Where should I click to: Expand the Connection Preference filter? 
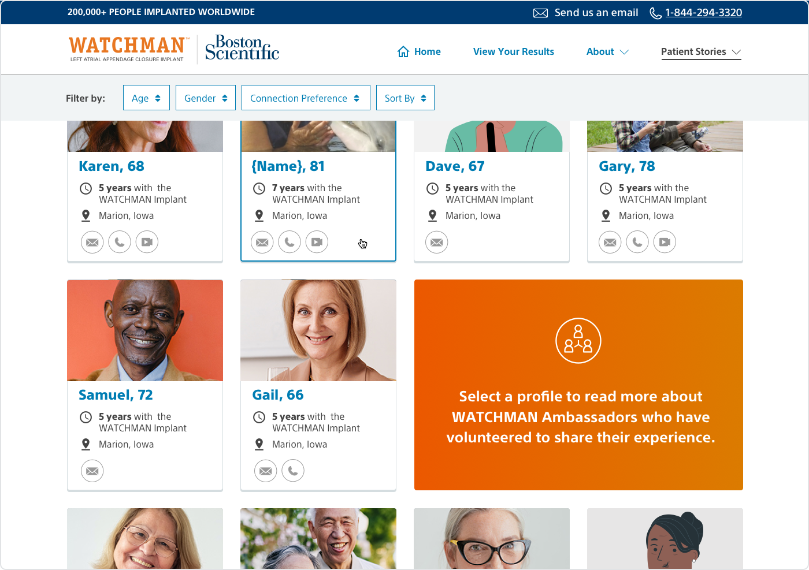(306, 98)
